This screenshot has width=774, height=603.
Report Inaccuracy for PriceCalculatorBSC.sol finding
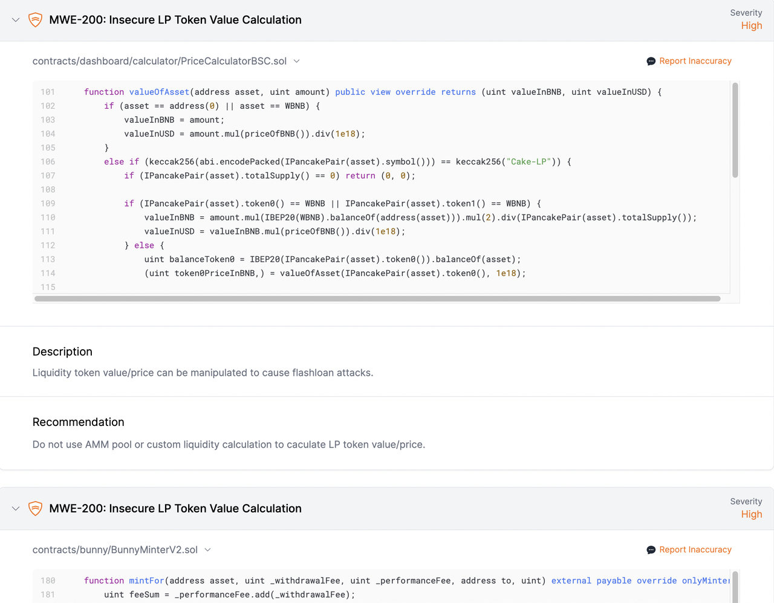[x=695, y=61]
